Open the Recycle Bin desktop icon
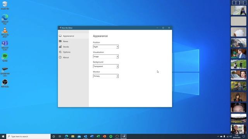 5,5
